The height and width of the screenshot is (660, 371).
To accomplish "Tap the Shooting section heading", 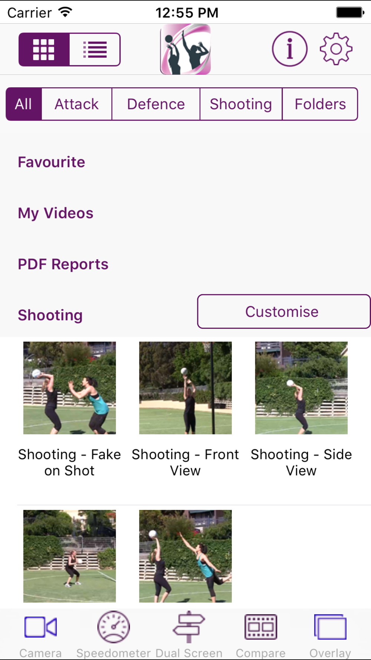I will (x=50, y=315).
